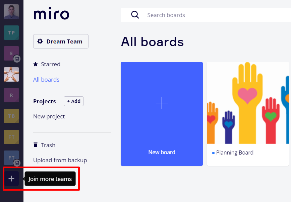
Task: Go to the miro logo home
Action: click(51, 14)
